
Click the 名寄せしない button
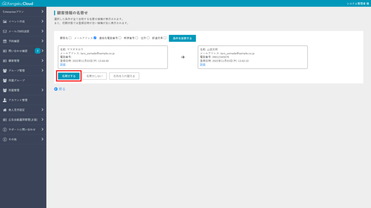(95, 76)
